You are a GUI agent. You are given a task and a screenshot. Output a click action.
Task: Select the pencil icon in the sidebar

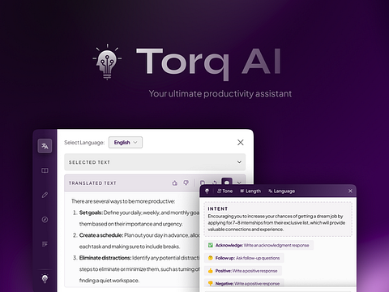tap(45, 195)
